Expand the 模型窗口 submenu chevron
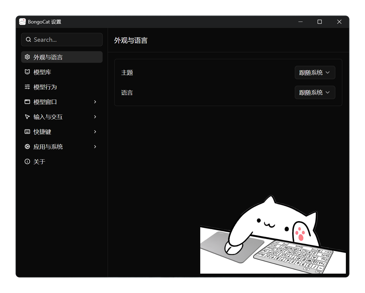This screenshot has width=365, height=293. tap(95, 102)
